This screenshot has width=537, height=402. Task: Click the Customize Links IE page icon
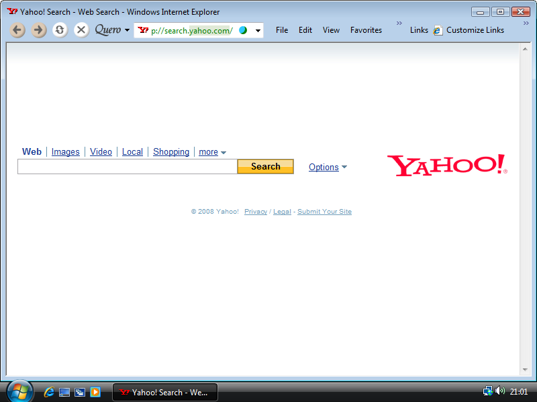(438, 30)
